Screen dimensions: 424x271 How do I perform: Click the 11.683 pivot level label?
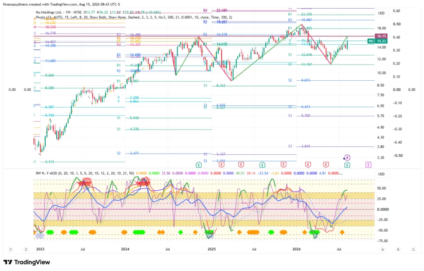coord(51,61)
